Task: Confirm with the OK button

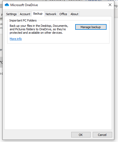Action: click(81, 135)
